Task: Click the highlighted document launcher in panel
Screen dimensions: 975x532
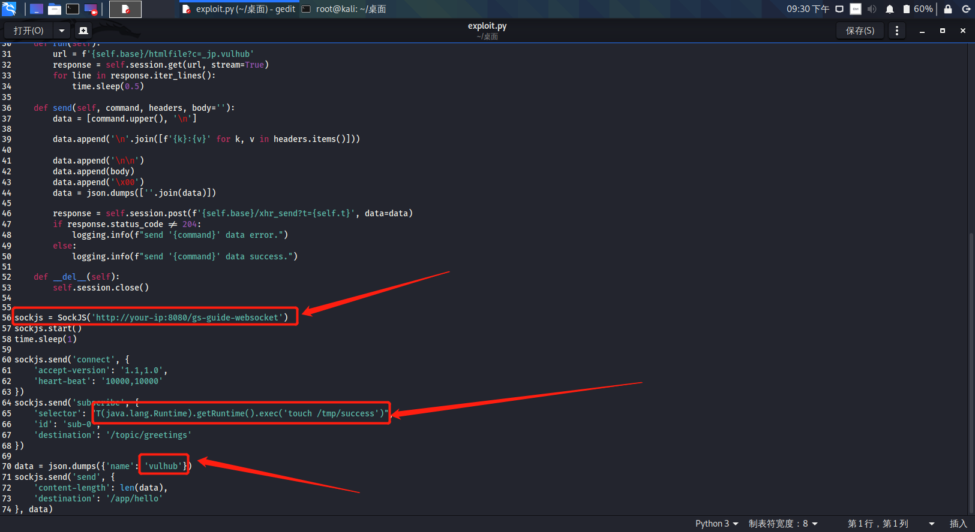Action: click(x=125, y=9)
